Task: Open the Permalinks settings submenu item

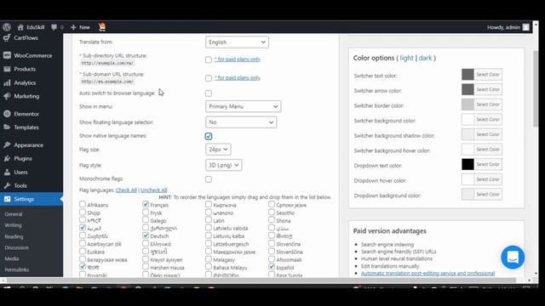Action: click(x=17, y=269)
